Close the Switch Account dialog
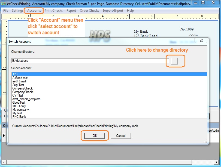 pyautogui.click(x=201, y=41)
